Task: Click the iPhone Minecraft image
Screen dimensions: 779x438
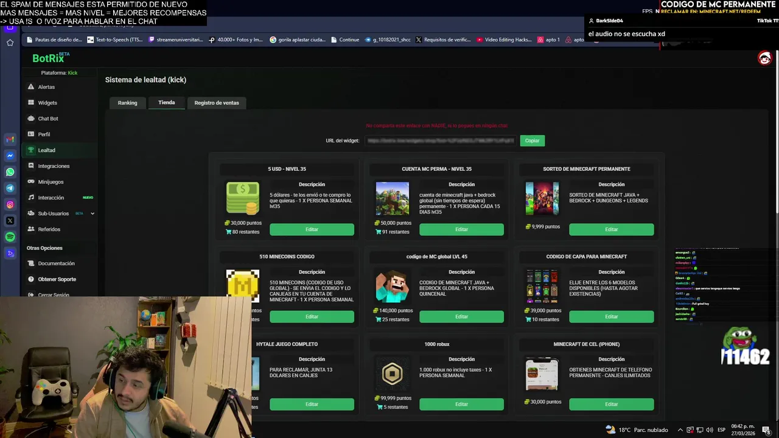Action: [542, 374]
